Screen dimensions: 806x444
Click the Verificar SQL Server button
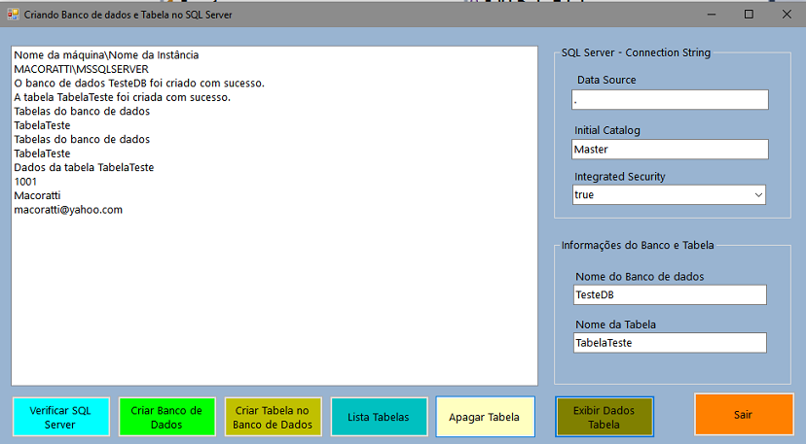click(61, 417)
